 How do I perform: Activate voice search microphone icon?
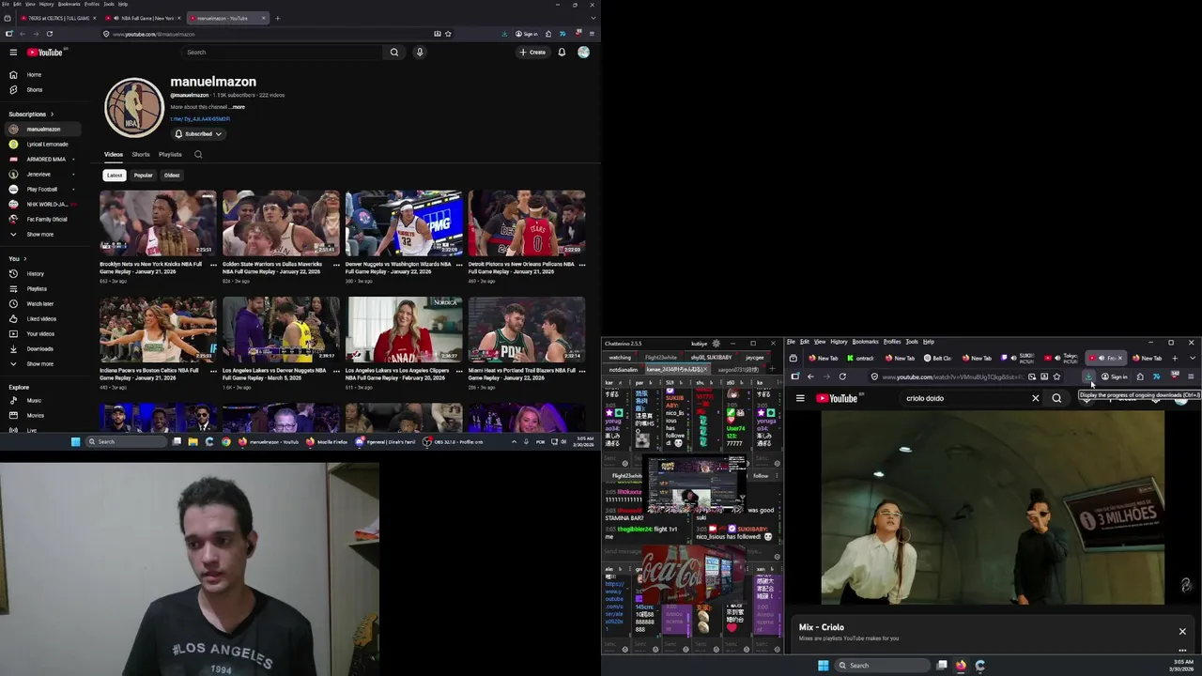[420, 53]
